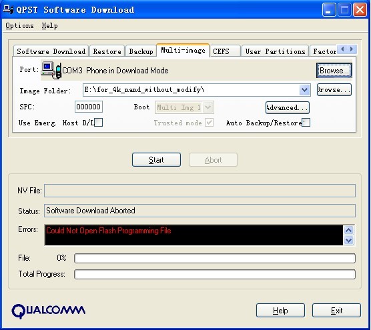
Task: Click the Qualcomm logo
Action: click(49, 311)
